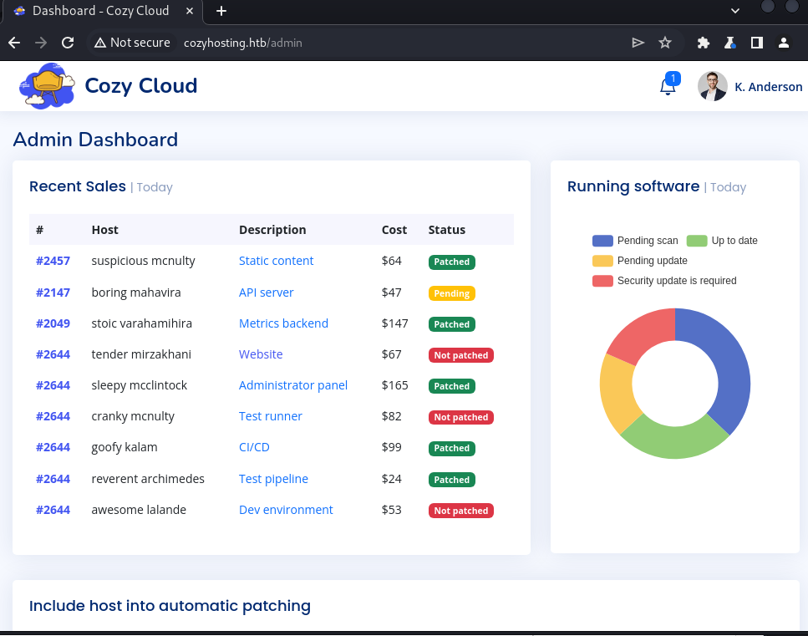Click K. Anderson's profile picture

tap(712, 86)
